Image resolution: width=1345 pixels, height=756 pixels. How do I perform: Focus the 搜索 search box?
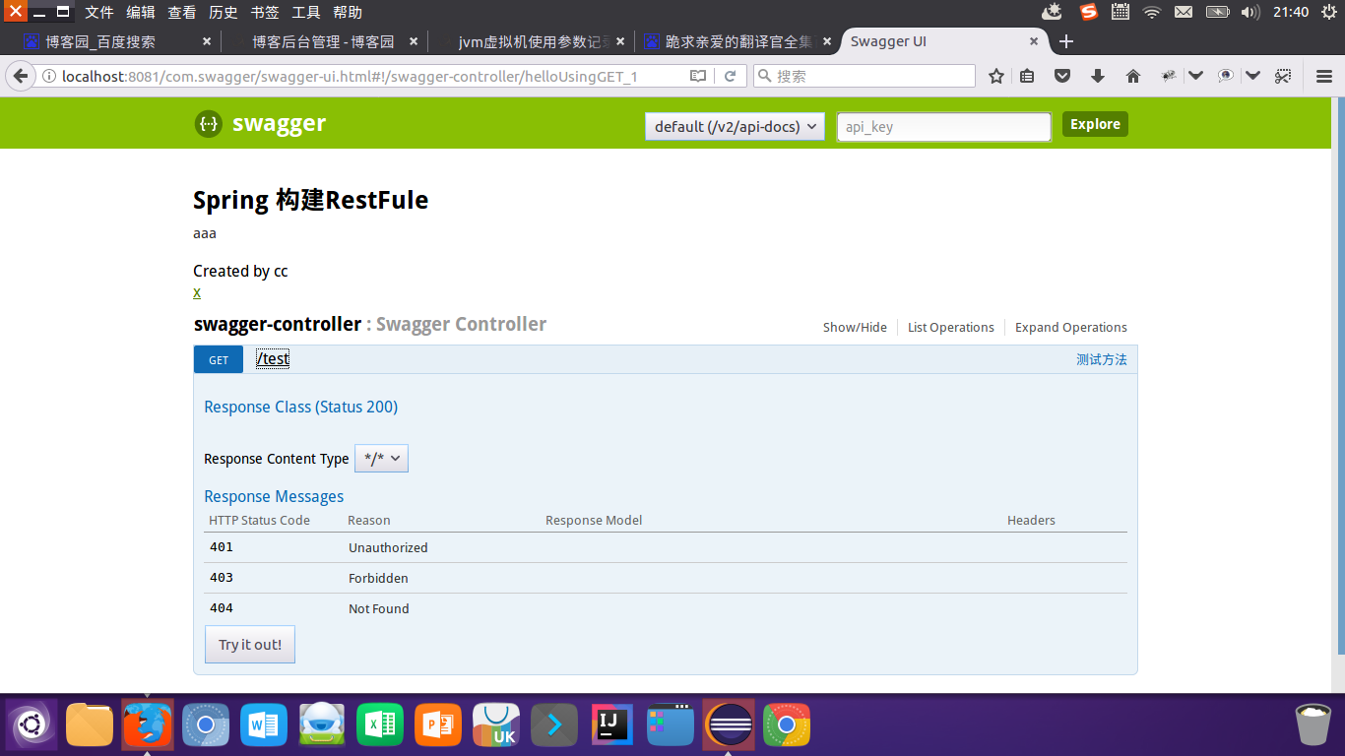click(x=865, y=76)
